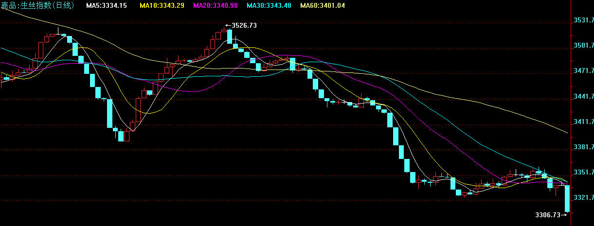Select the peak candle beside the 3526.73 arrow
Viewport: 594px width, 226px height.
229,37
